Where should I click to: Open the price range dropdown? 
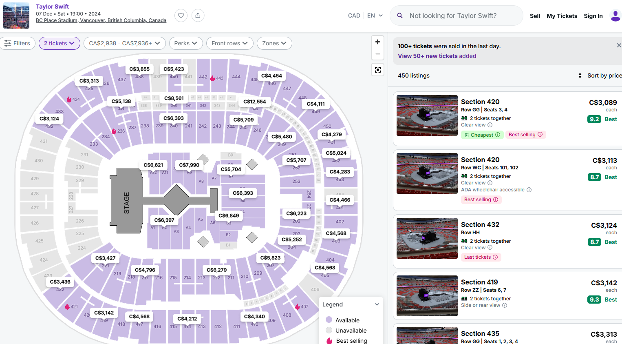(125, 43)
